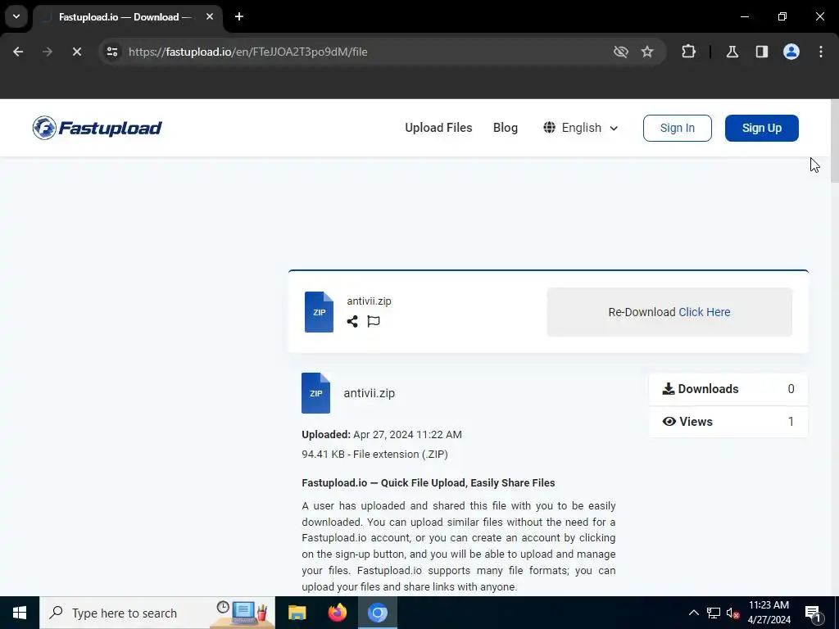Click the antivii.zip filename in top card
The height and width of the screenshot is (629, 839).
click(369, 301)
